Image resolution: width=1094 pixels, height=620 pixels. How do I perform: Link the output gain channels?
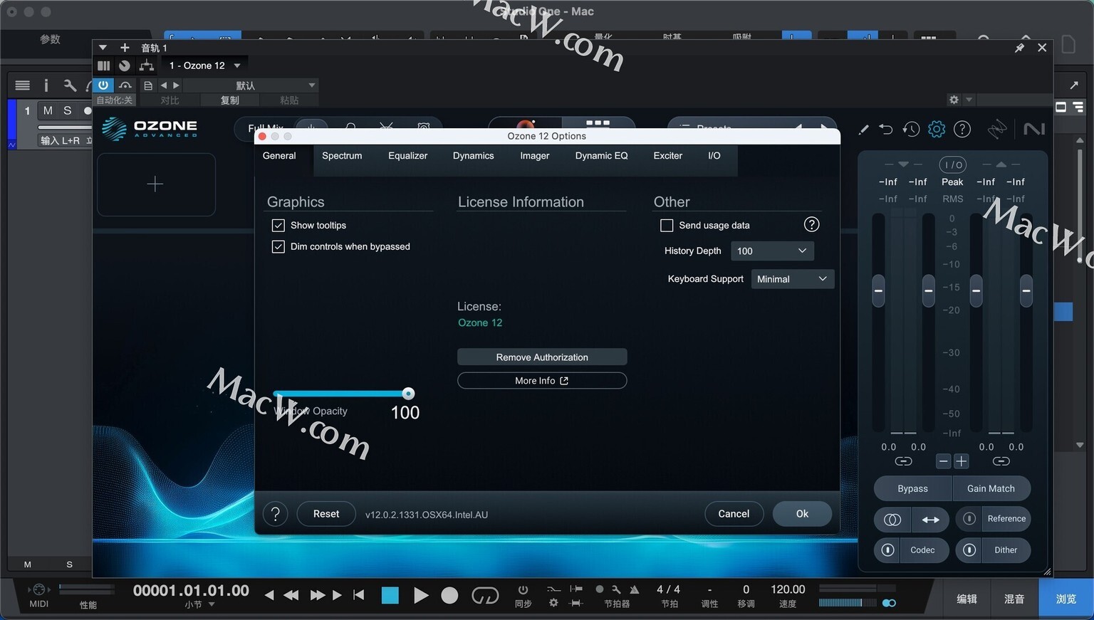point(1001,461)
